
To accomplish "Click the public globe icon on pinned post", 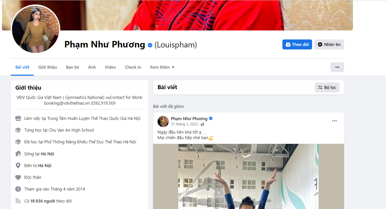I will pyautogui.click(x=202, y=124).
